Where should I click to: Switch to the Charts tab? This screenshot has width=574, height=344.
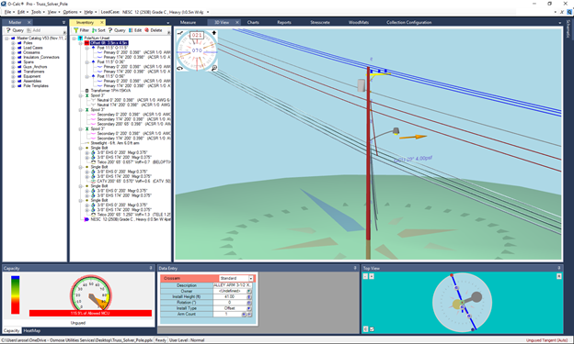[253, 22]
